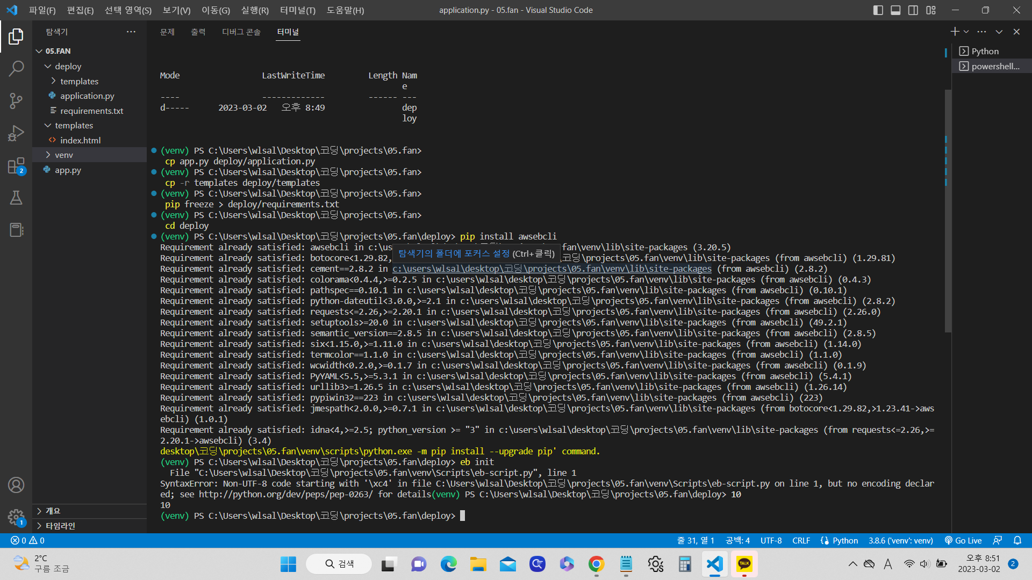Open Windows Start menu
This screenshot has height=580, width=1032.
pyautogui.click(x=288, y=564)
